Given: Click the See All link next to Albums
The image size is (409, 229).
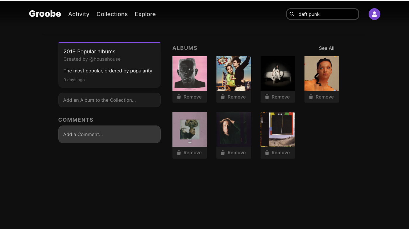Looking at the screenshot, I should click(326, 48).
